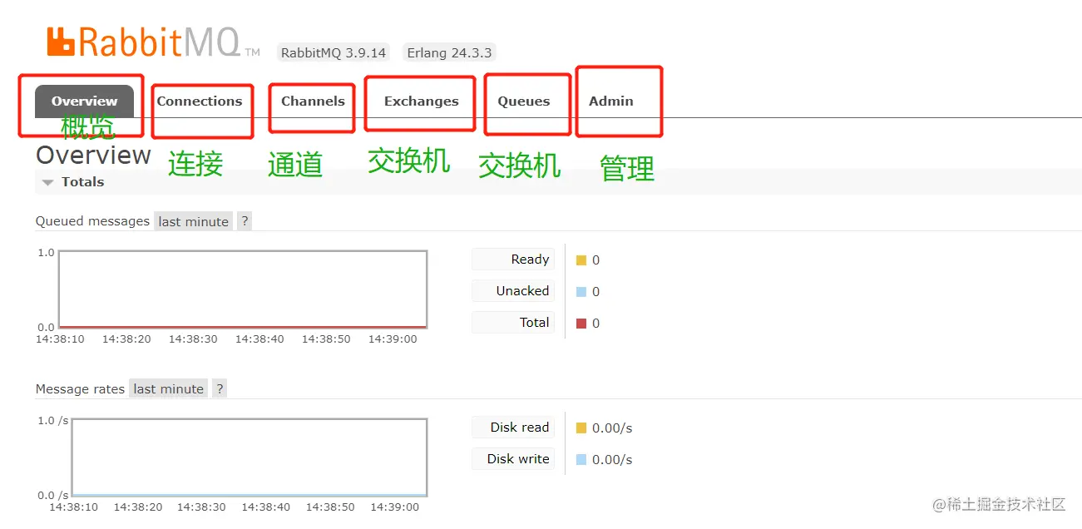Click the blue Disk write swatch
The image size is (1082, 529).
(581, 460)
